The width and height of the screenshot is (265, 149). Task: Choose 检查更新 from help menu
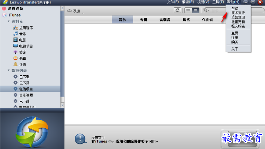[x=238, y=22]
